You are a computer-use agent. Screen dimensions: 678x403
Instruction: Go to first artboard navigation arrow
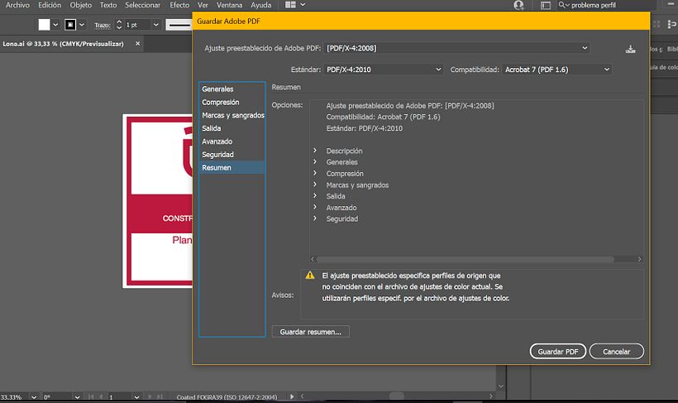(x=91, y=396)
